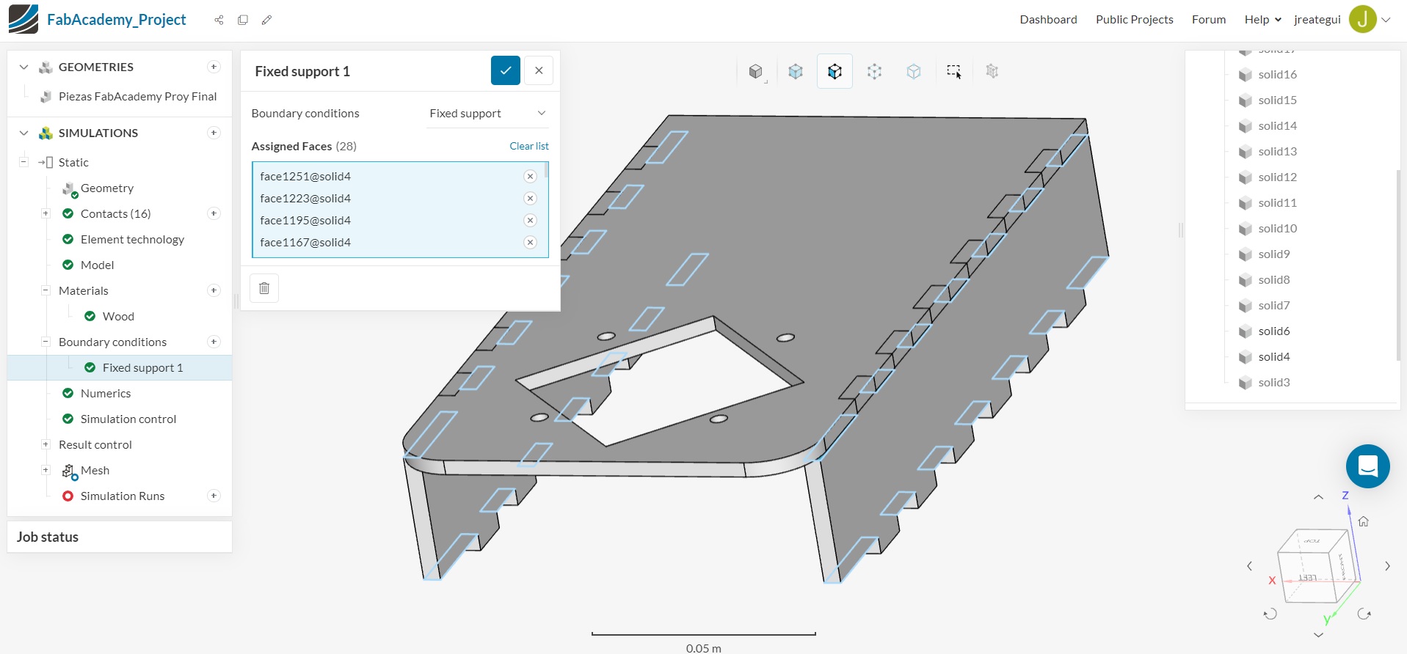
Task: Collapse the GEOMETRIES section
Action: (23, 67)
